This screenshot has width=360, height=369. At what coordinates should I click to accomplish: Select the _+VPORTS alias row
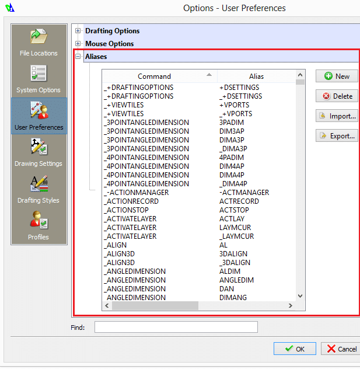point(199,114)
